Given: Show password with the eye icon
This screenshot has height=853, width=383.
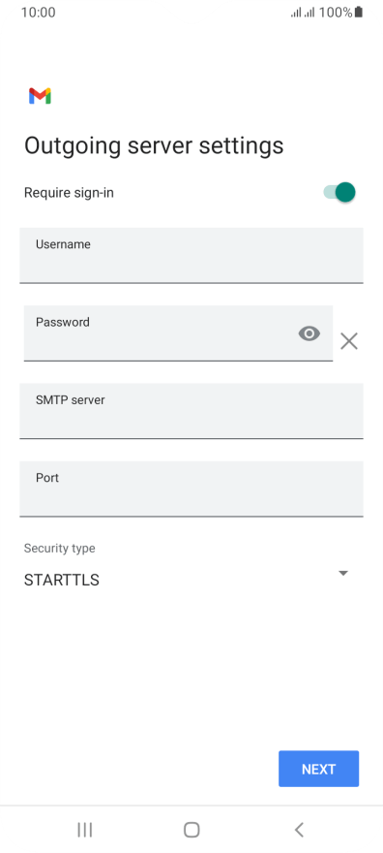Looking at the screenshot, I should (309, 332).
